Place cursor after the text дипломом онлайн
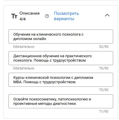 pos(46,39)
